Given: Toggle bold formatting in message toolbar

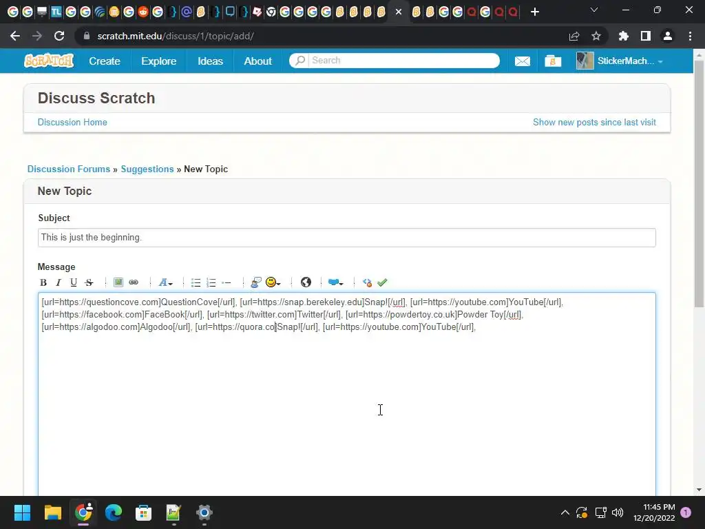Looking at the screenshot, I should pos(43,282).
